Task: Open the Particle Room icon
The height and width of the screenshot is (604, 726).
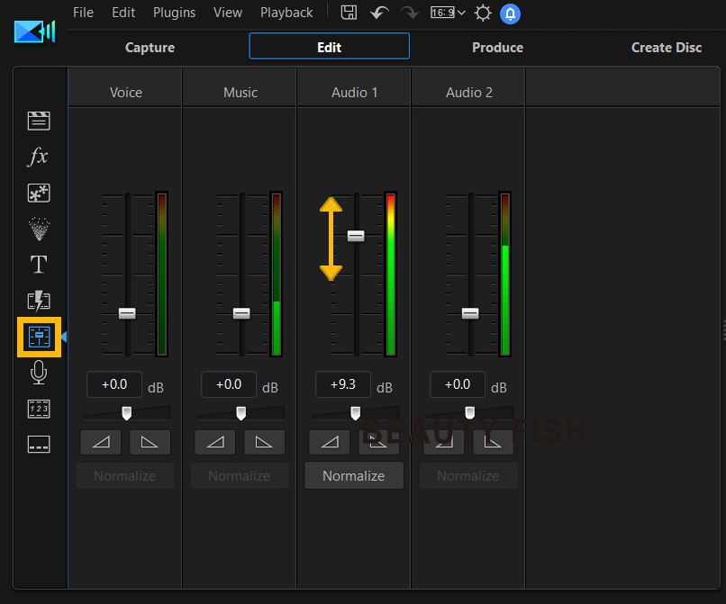Action: pos(38,228)
